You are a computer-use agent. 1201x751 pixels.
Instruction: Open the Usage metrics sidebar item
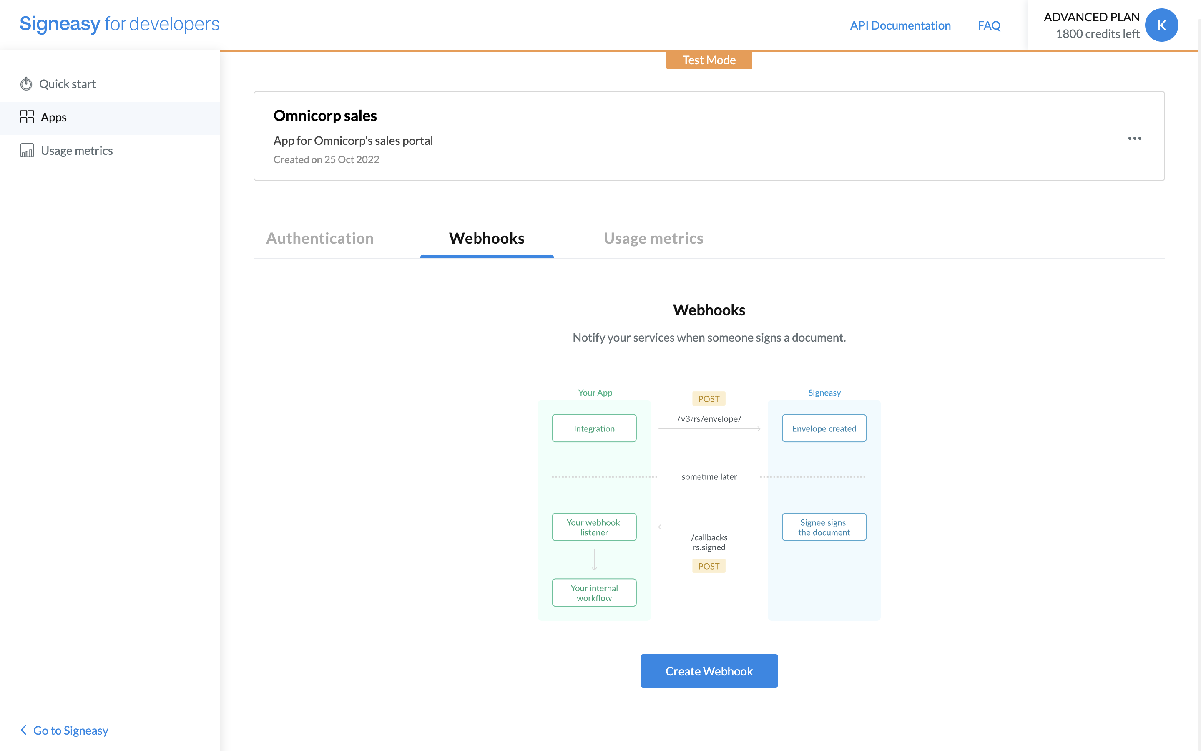76,151
